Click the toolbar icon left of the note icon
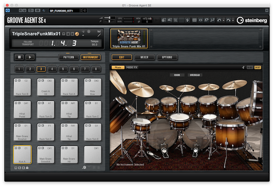 206,20
